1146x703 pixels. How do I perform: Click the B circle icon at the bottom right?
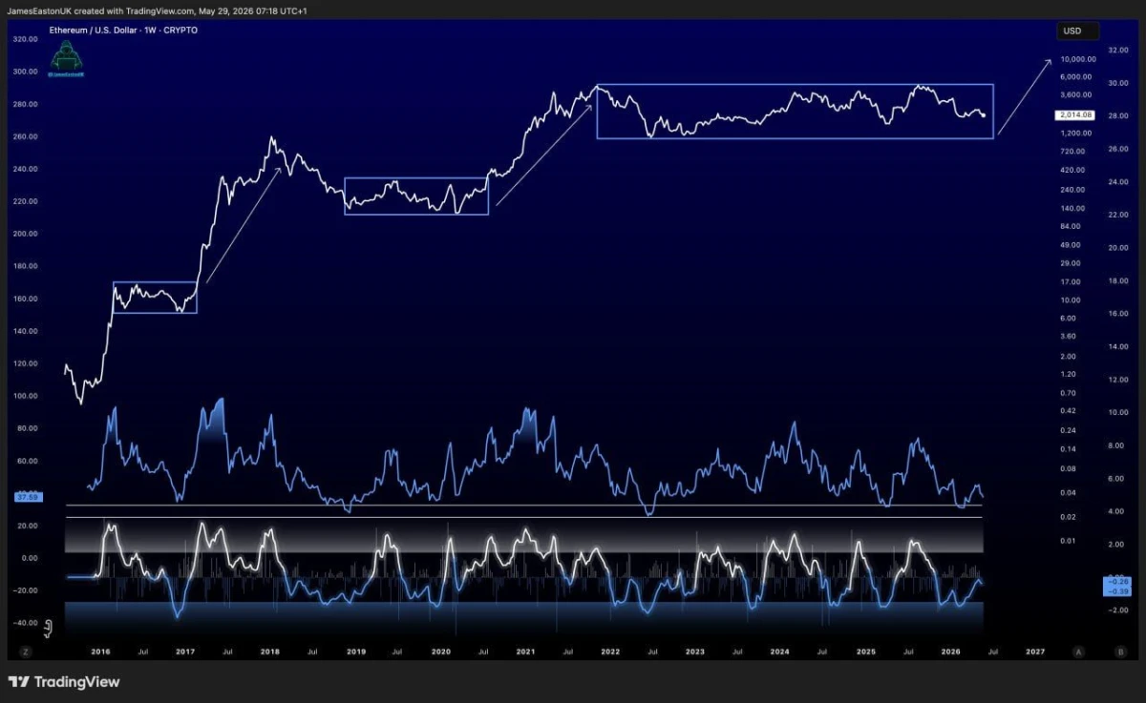pyautogui.click(x=1120, y=651)
